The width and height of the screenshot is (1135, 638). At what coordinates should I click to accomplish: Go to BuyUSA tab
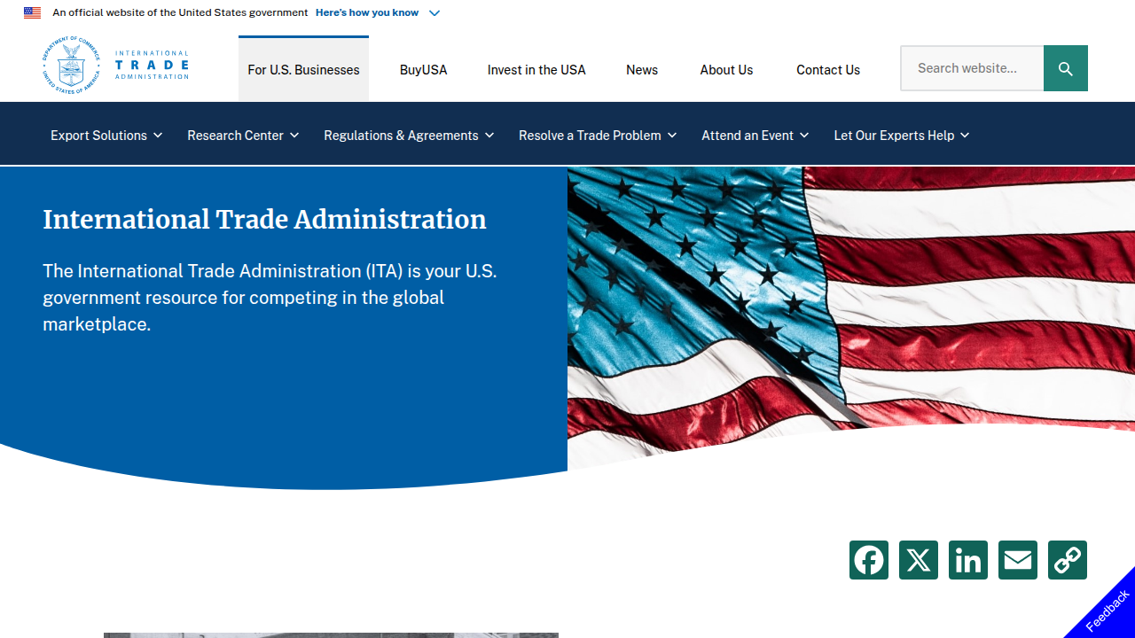coord(423,70)
